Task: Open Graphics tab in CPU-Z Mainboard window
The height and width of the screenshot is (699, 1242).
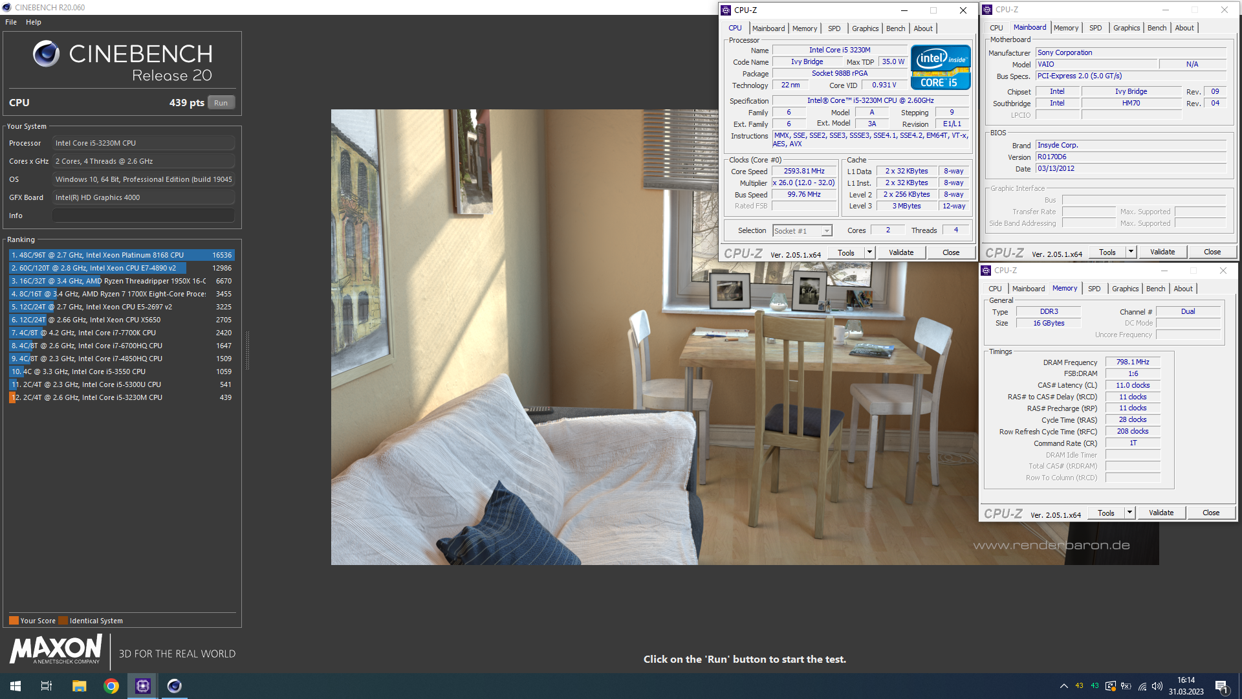Action: (x=1126, y=28)
